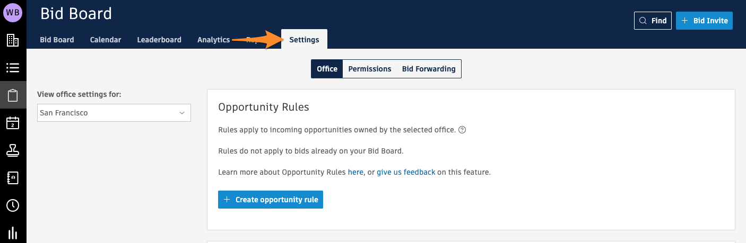Open the Analytics tab
This screenshot has height=243, width=746.
213,40
